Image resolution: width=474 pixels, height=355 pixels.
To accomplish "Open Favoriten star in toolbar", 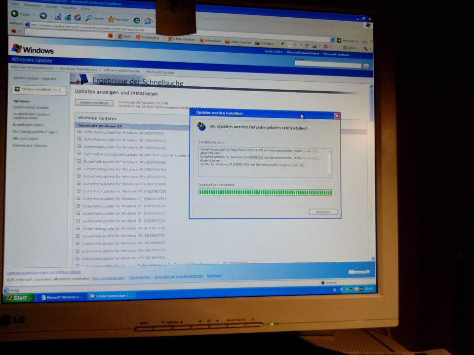I will point(111,19).
